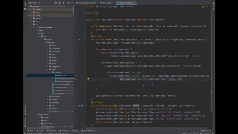Image resolution: width=238 pixels, height=134 pixels.
Task: Click the Collapse All icon in Project panel
Action: tap(64, 3)
